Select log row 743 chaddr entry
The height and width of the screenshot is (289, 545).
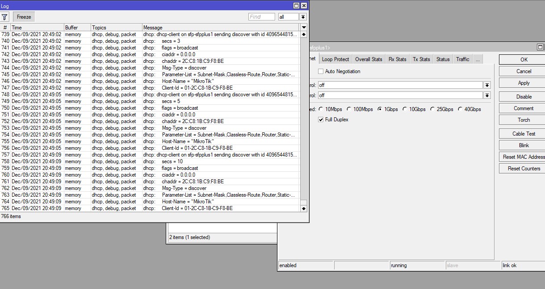[150, 61]
